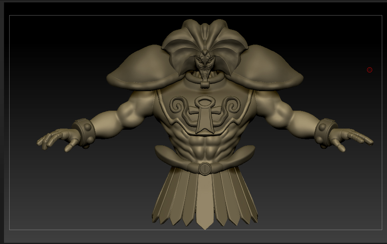The height and width of the screenshot is (244, 387).
Task: Click the studded wrist bracer on the screen's left side
Action: coord(84,133)
